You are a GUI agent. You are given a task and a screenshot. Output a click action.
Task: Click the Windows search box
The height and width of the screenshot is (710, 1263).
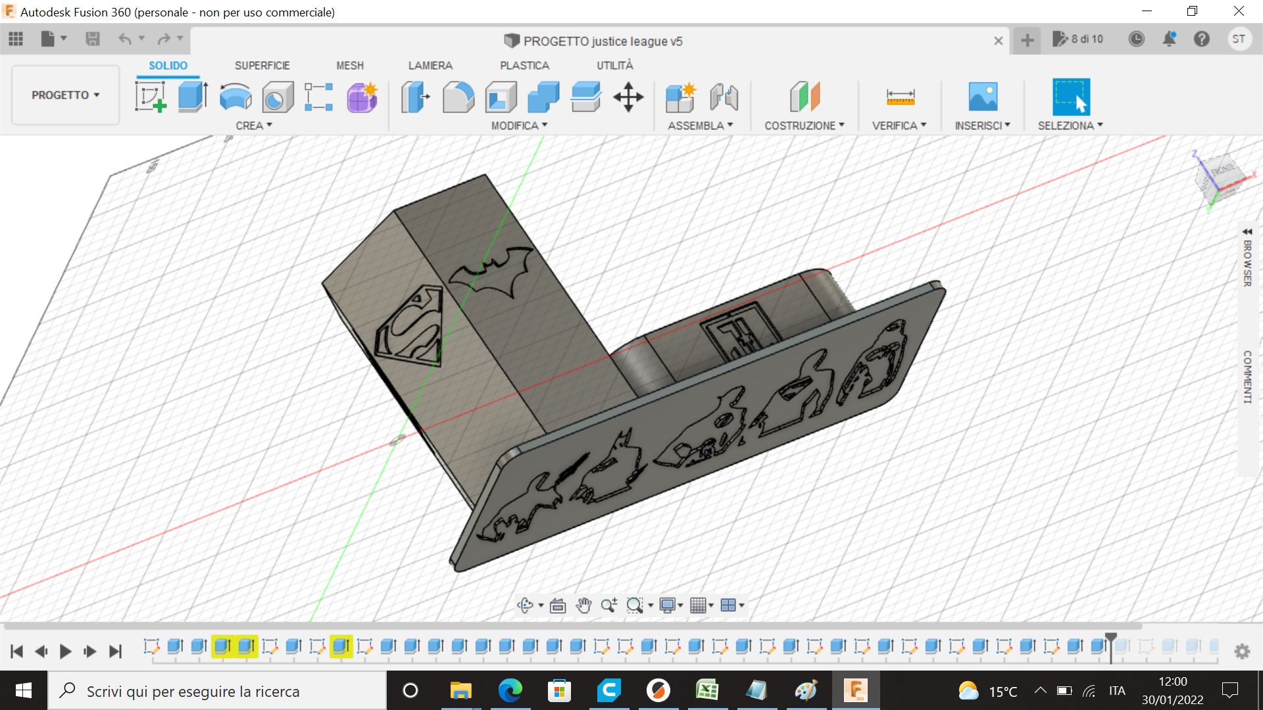[x=217, y=691]
